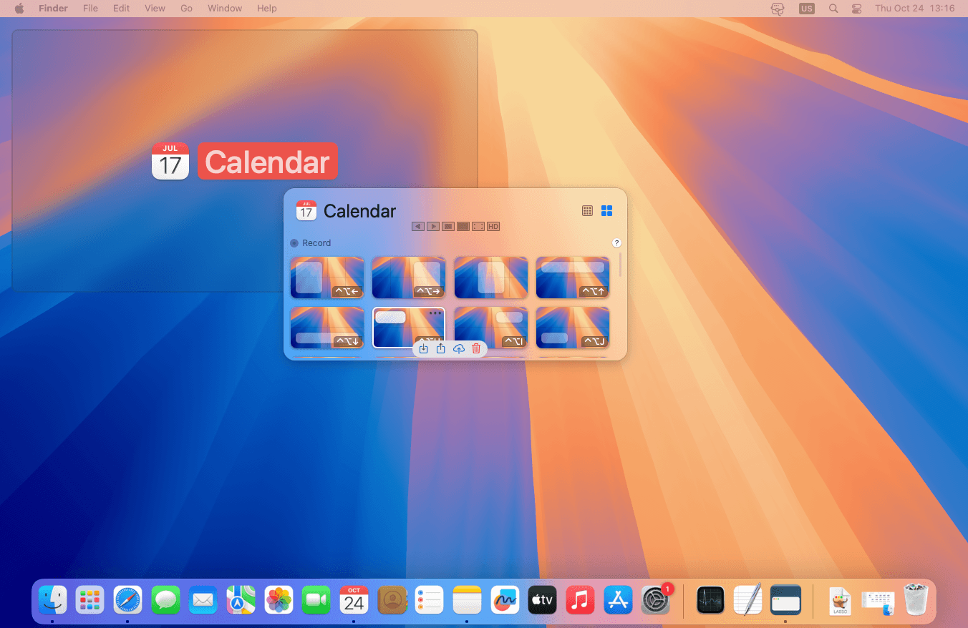Screen dimensions: 968x628
Task: Open the Finder menu
Action: [x=53, y=9]
